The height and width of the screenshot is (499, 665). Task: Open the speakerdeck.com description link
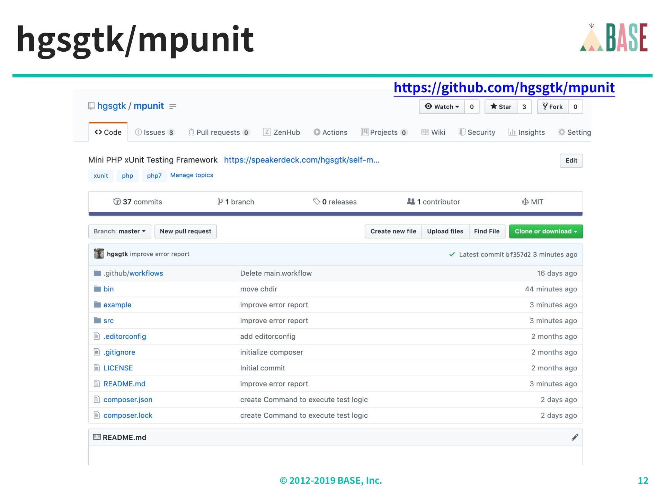click(302, 160)
